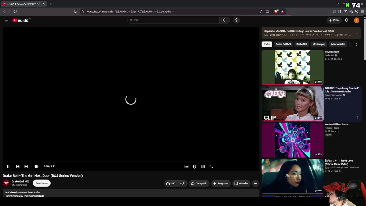The image size is (366, 206).
Task: Show more filter chips with right arrow
Action: coord(357,45)
